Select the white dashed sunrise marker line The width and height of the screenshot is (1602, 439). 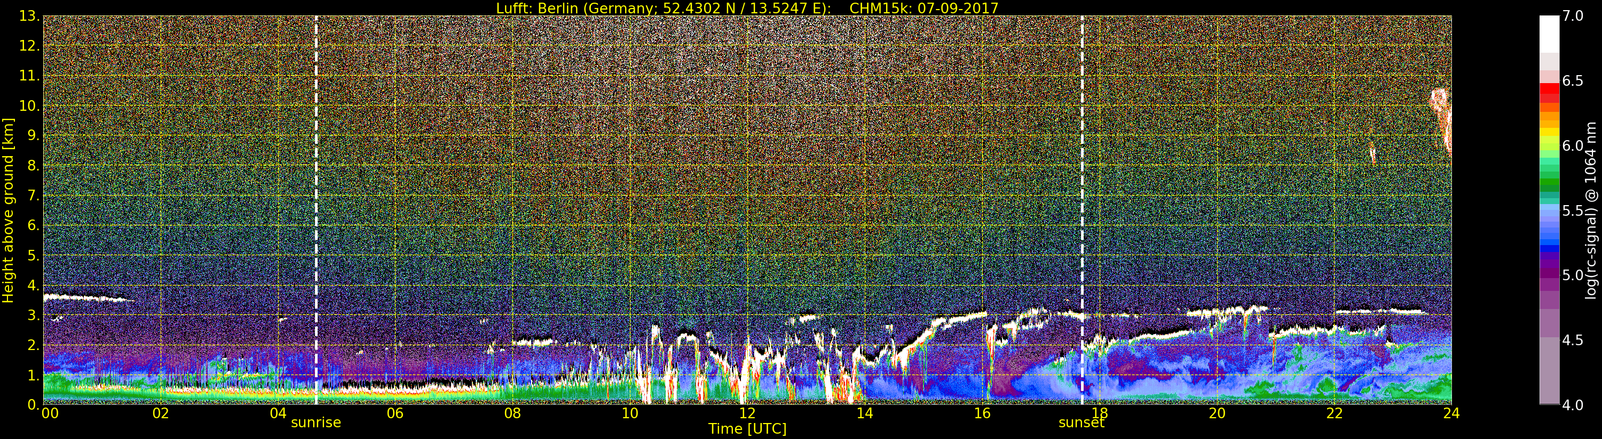(316, 210)
